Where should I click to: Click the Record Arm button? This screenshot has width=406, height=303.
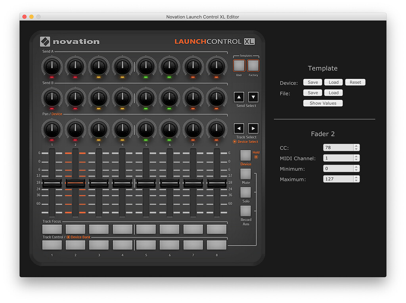pyautogui.click(x=245, y=211)
